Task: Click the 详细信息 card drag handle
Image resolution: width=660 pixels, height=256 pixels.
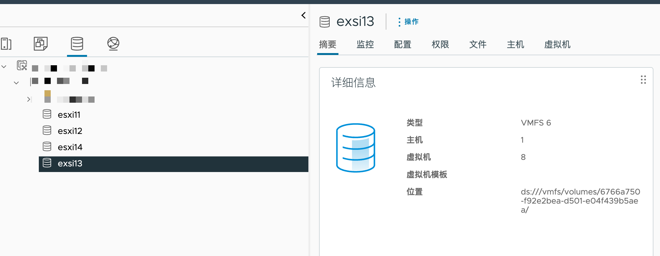Action: point(643,80)
